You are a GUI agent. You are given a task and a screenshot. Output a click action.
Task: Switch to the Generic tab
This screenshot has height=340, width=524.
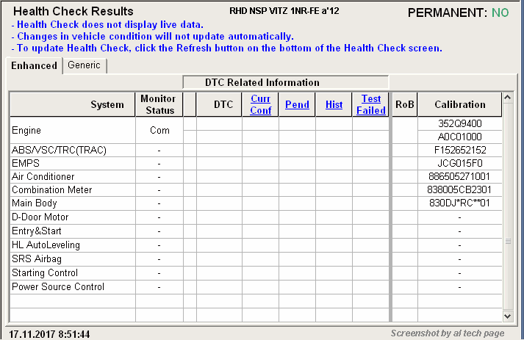(84, 65)
